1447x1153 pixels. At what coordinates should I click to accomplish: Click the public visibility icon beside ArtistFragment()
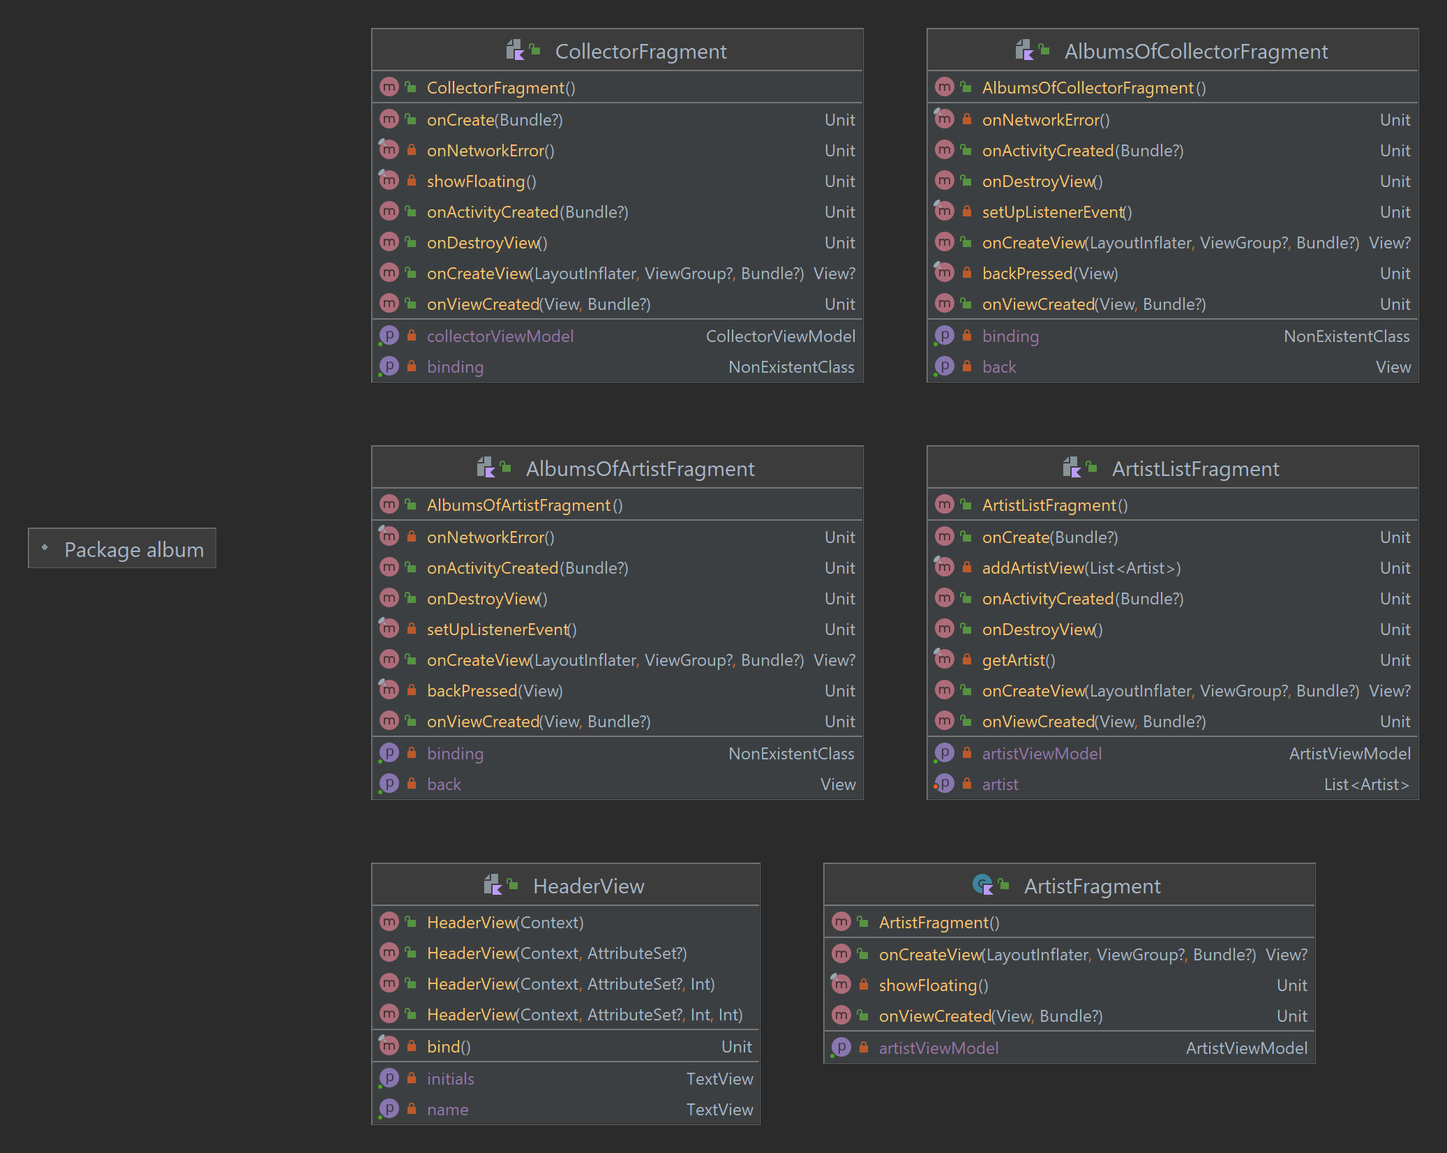pyautogui.click(x=864, y=922)
